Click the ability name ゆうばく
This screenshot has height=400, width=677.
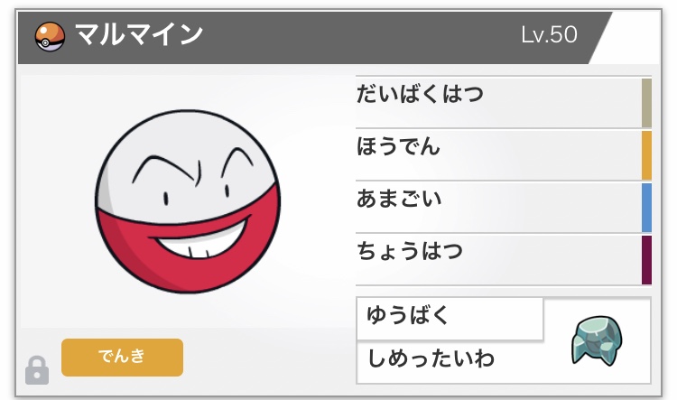tap(408, 315)
